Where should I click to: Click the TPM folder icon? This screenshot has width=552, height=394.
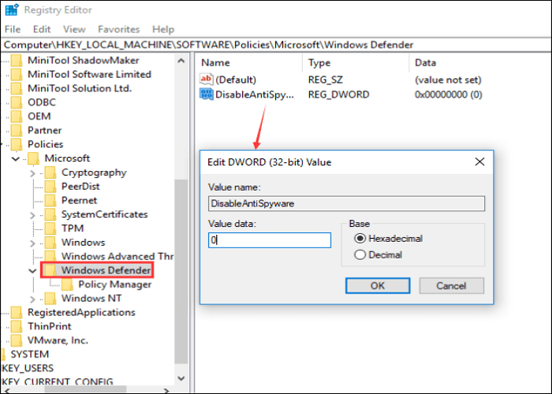[50, 229]
